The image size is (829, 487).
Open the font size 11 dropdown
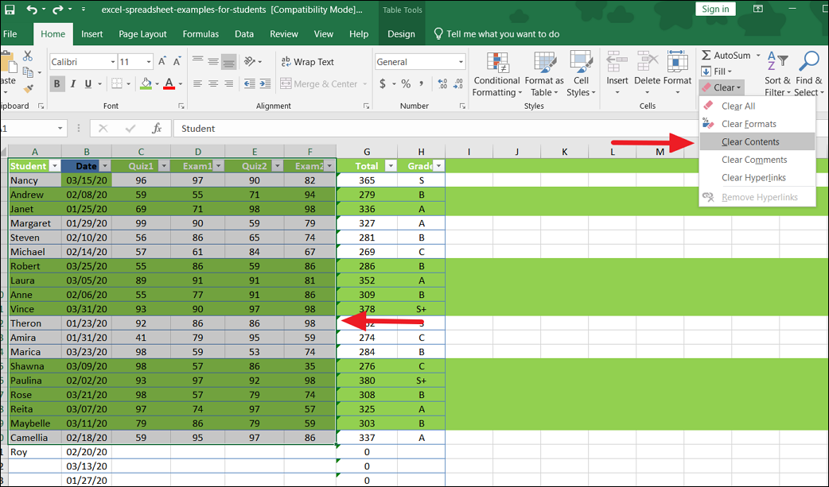click(x=149, y=62)
